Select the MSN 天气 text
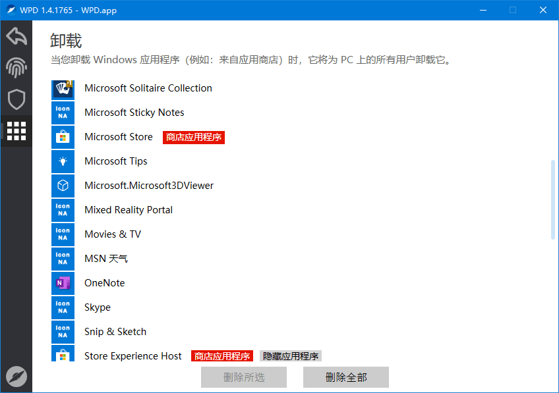This screenshot has height=393, width=559. (106, 259)
